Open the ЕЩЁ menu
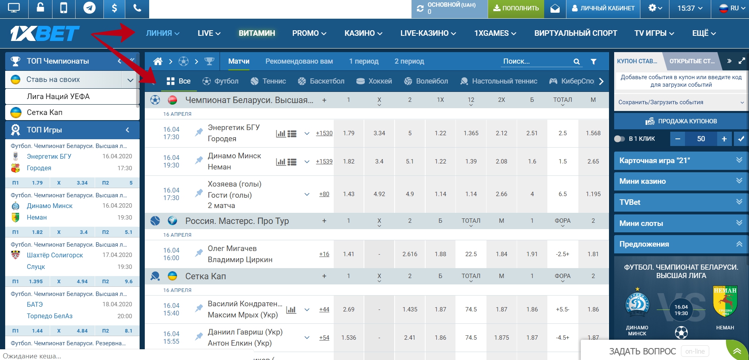This screenshot has width=749, height=360. [704, 33]
